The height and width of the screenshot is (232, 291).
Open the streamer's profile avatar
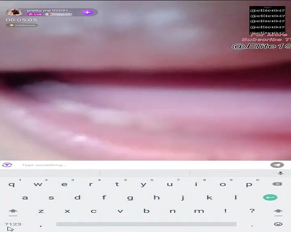click(13, 12)
